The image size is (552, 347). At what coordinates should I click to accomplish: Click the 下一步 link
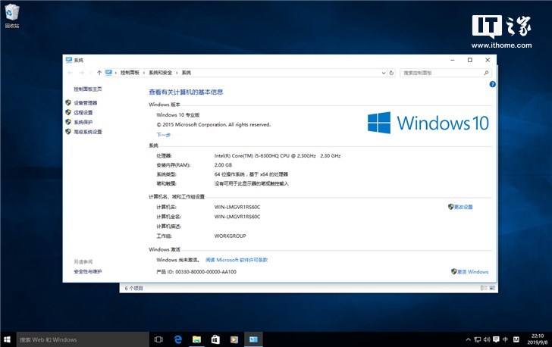point(163,135)
